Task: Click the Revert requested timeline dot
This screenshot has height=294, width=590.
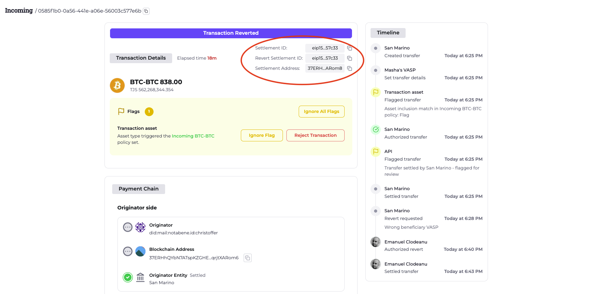Action: tap(376, 211)
